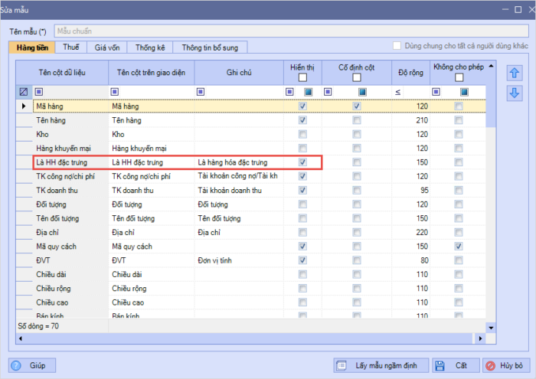Cancel with Hủy bỏ button

point(506,365)
